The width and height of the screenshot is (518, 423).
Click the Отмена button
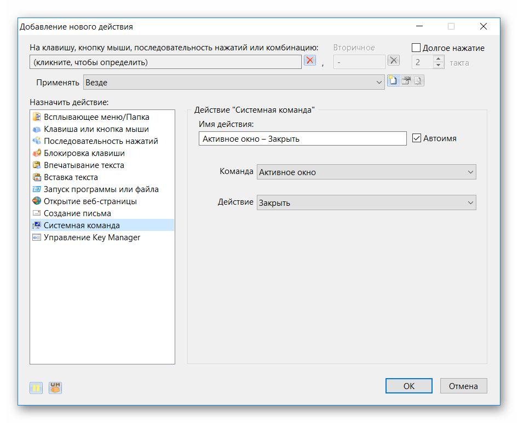click(463, 386)
